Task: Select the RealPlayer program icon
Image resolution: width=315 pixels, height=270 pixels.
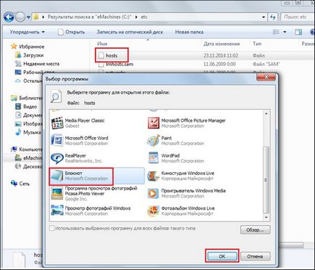Action: coord(57,158)
